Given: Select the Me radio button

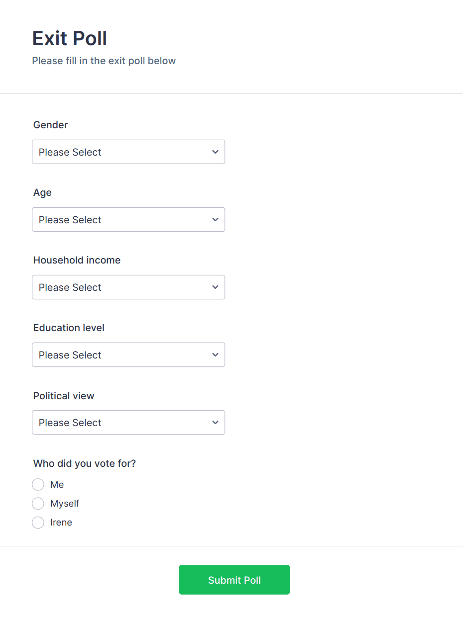Looking at the screenshot, I should (x=38, y=484).
